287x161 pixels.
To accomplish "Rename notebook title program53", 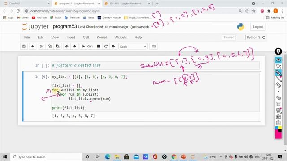I will tap(65, 27).
